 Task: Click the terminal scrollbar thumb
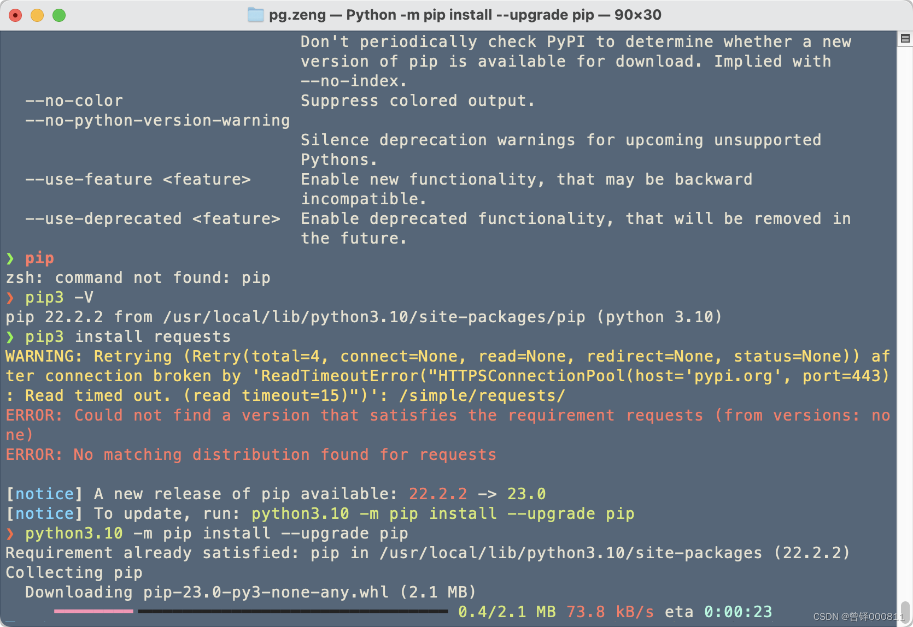pyautogui.click(x=905, y=612)
